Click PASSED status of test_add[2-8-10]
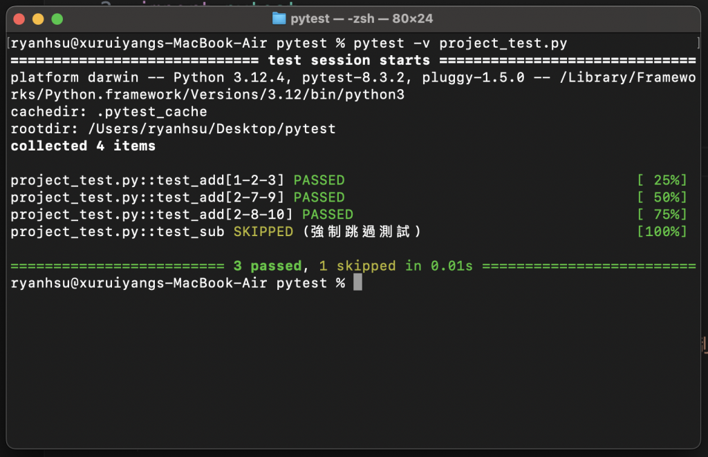The width and height of the screenshot is (708, 457). [x=327, y=215]
